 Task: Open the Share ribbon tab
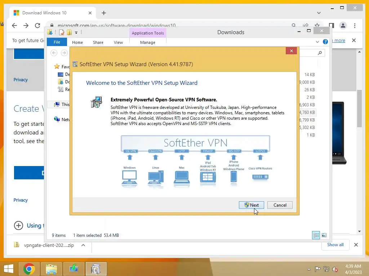(98, 42)
